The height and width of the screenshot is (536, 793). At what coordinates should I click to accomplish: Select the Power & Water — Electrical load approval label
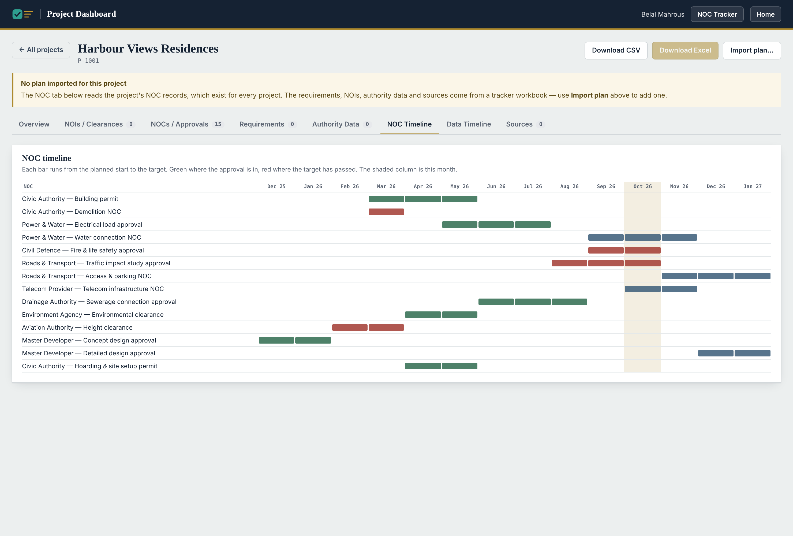pyautogui.click(x=82, y=224)
